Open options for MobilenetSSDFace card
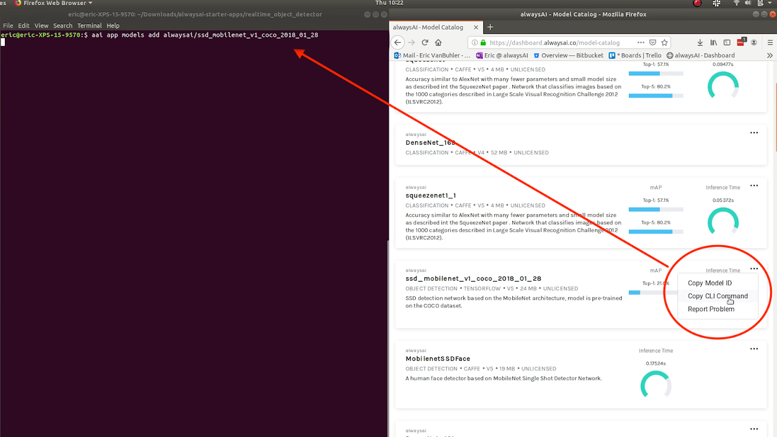The width and height of the screenshot is (777, 437). [754, 349]
